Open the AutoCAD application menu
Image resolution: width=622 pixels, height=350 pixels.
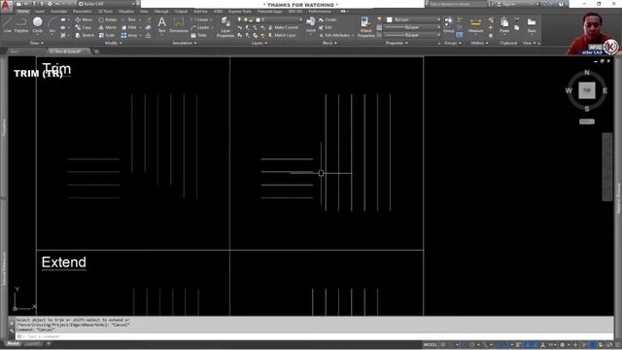(6, 7)
